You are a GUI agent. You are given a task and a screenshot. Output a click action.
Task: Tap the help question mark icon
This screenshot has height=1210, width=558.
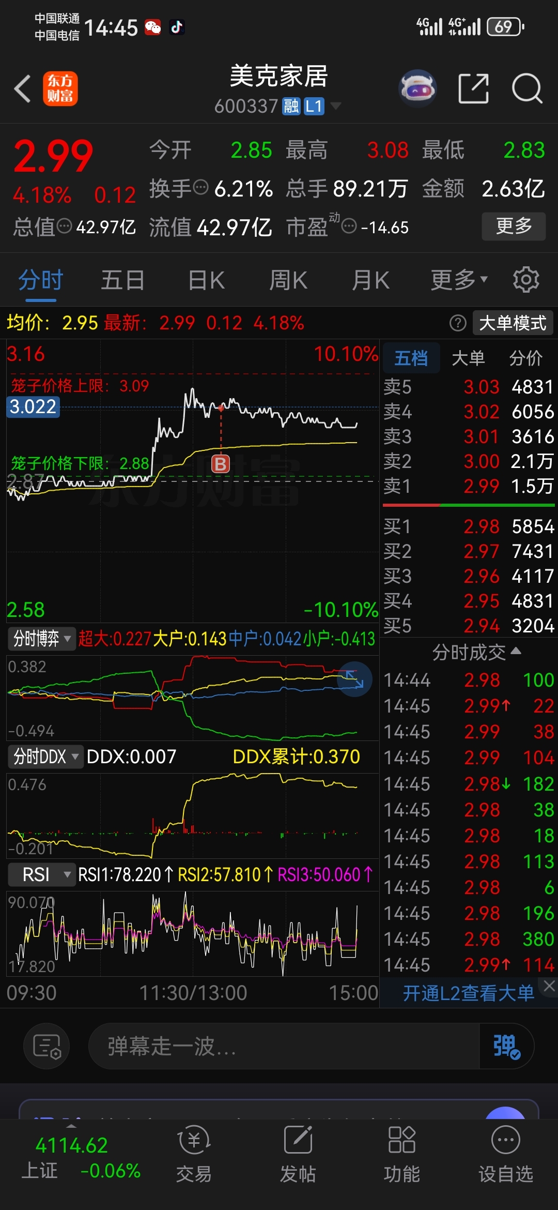[458, 323]
